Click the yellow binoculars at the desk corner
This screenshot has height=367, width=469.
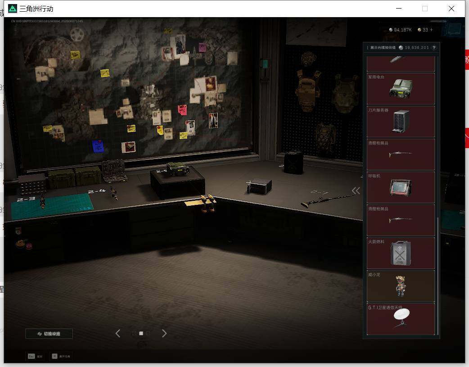point(208,203)
